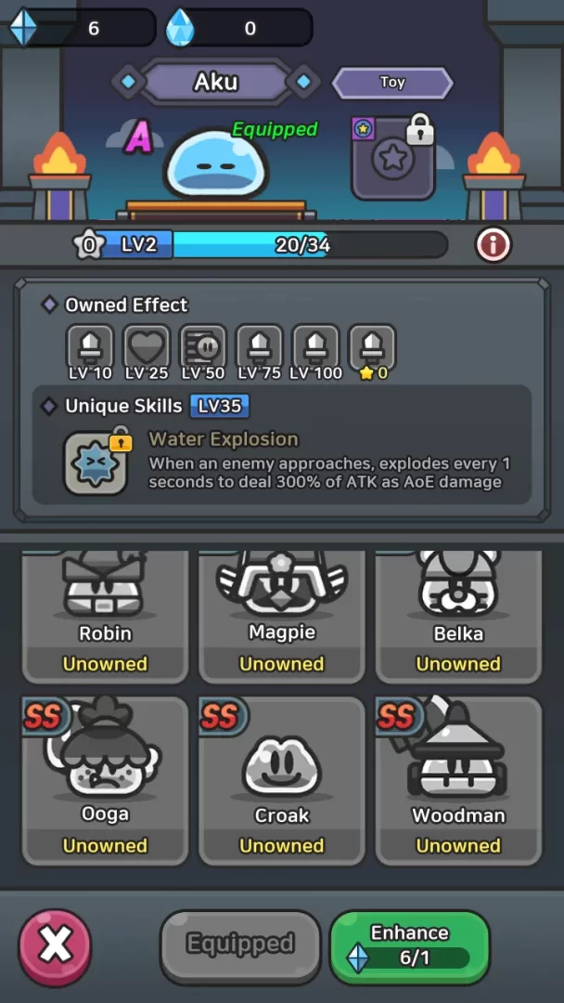This screenshot has height=1003, width=564.
Task: Tap the blue diamond right of Aku
Action: [304, 82]
